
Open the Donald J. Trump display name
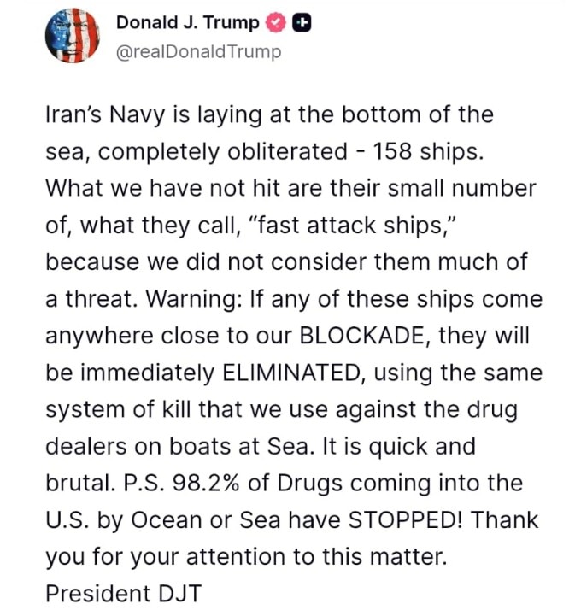pyautogui.click(x=186, y=23)
